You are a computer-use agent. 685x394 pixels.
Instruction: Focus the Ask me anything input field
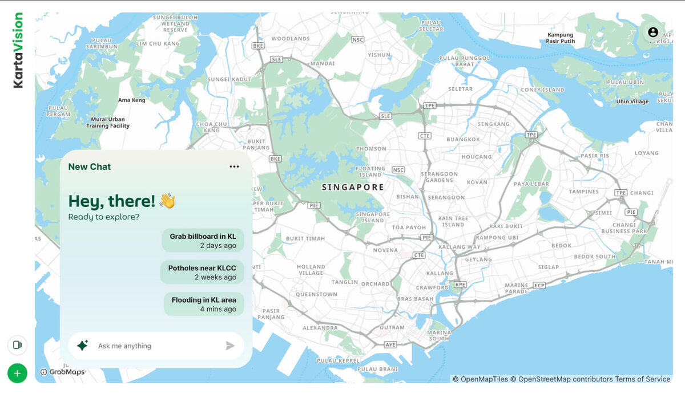(156, 346)
